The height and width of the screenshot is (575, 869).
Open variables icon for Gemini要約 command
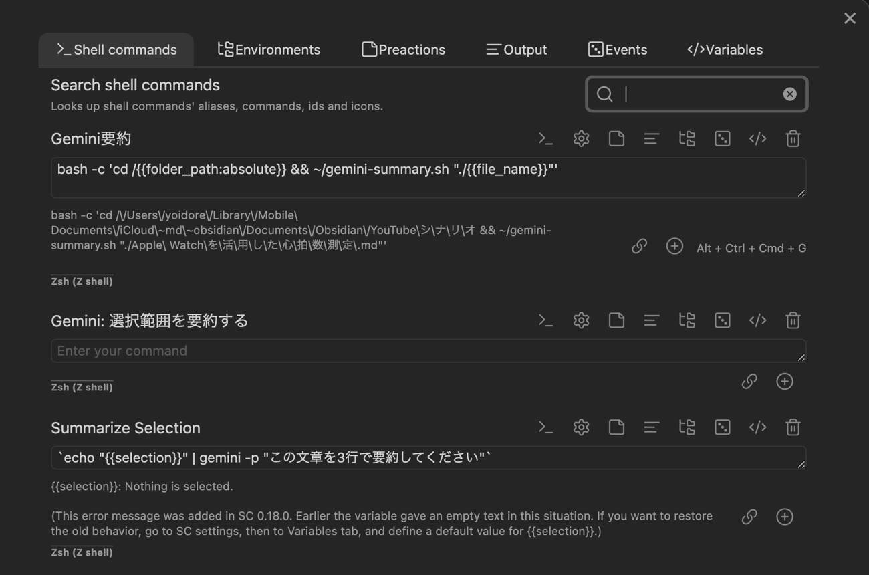pyautogui.click(x=757, y=138)
